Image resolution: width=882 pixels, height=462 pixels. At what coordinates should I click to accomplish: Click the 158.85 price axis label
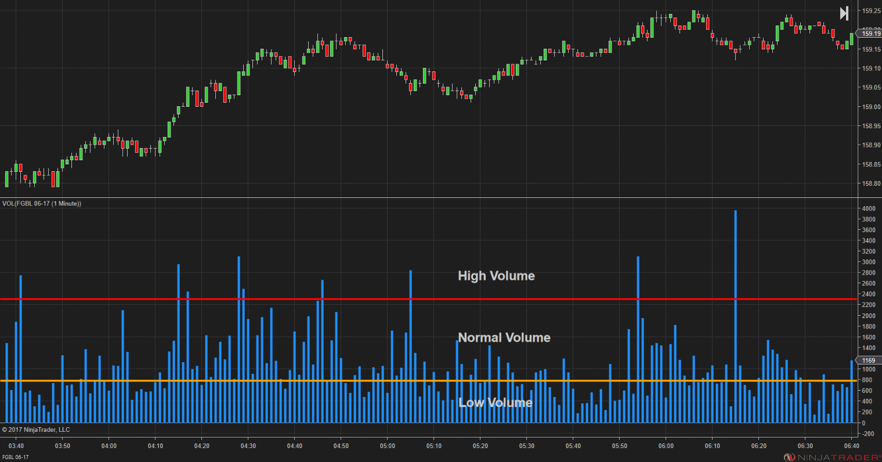click(871, 164)
